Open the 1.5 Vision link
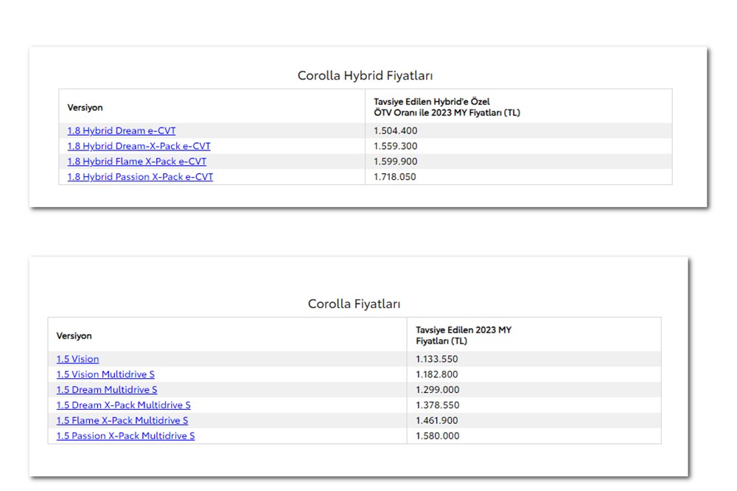This screenshot has width=737, height=491. (x=77, y=359)
